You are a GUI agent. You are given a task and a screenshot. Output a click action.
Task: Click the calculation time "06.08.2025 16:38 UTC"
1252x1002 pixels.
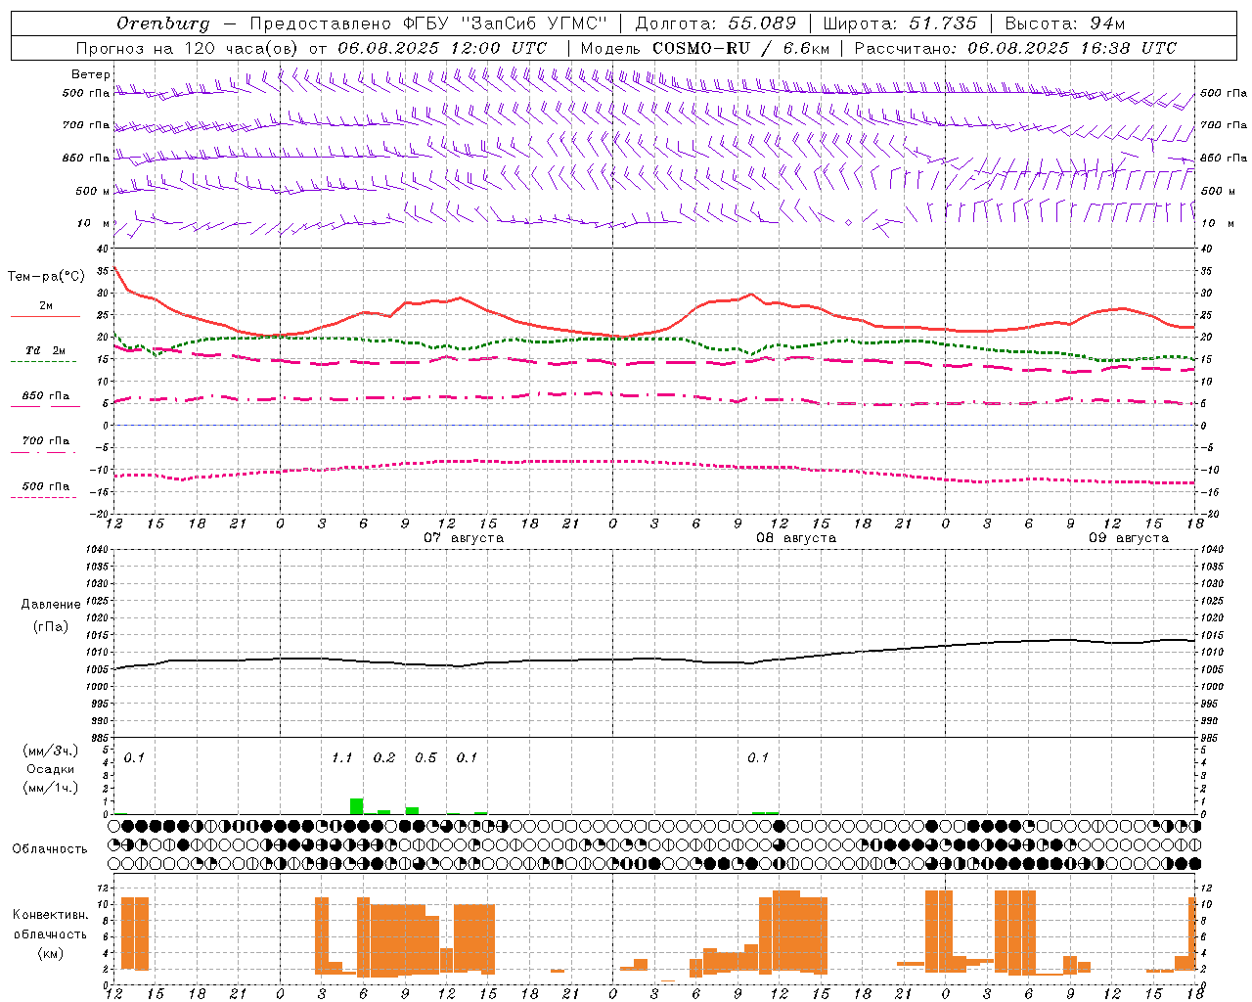tap(1072, 48)
